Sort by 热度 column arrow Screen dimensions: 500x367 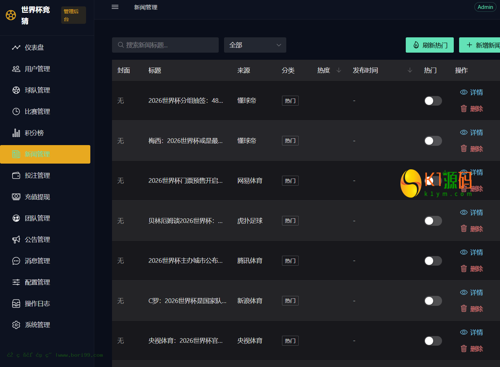tap(339, 70)
